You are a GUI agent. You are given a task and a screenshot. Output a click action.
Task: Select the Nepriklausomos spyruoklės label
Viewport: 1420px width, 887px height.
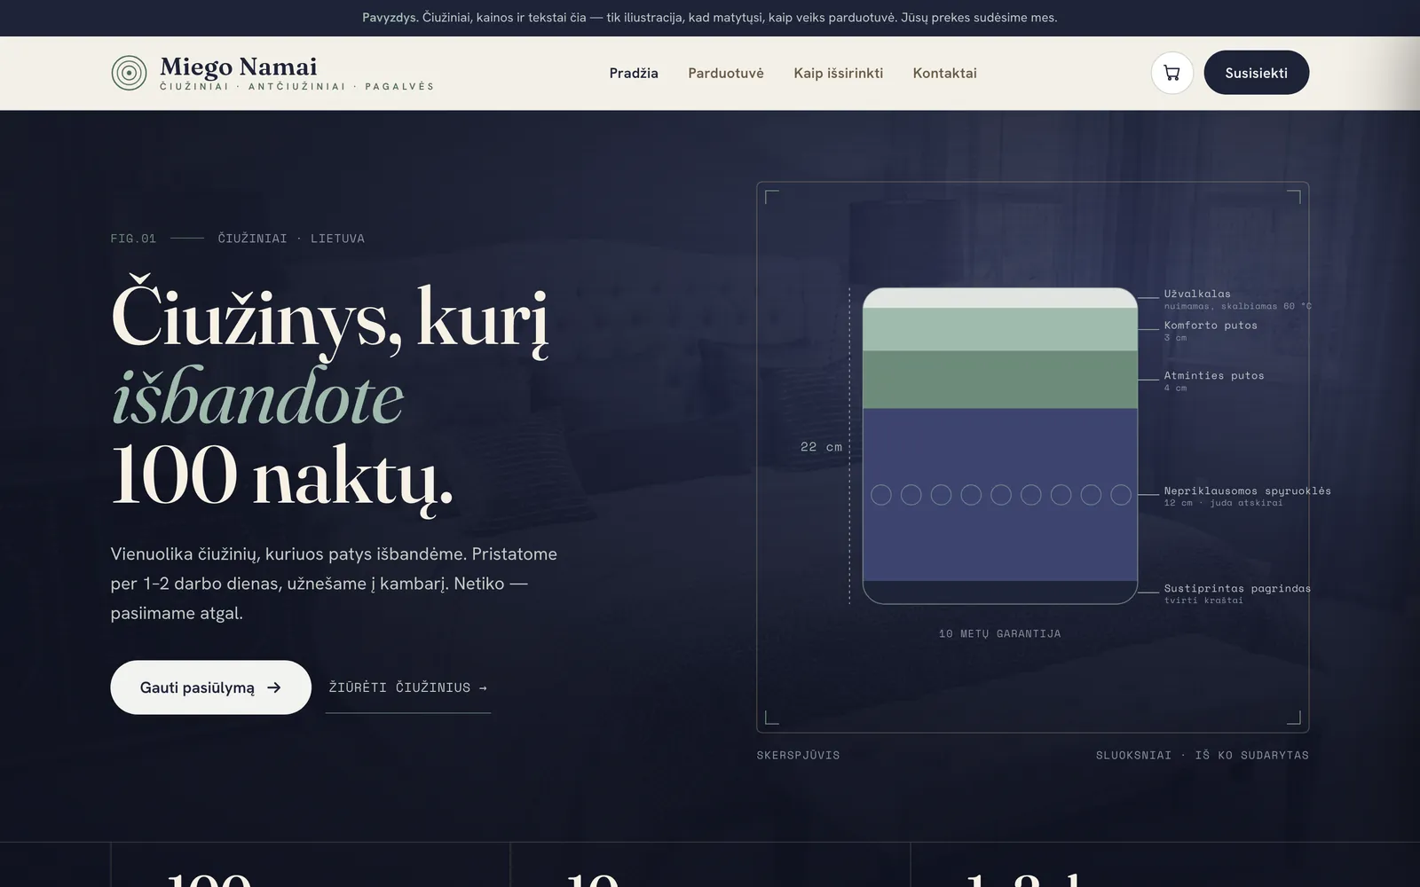click(1247, 491)
